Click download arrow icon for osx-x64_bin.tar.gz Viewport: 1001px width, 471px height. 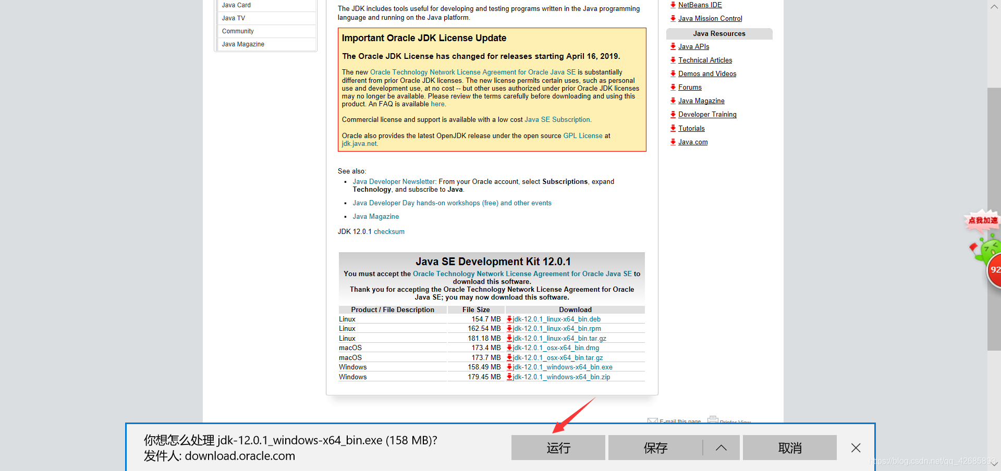[x=509, y=357]
